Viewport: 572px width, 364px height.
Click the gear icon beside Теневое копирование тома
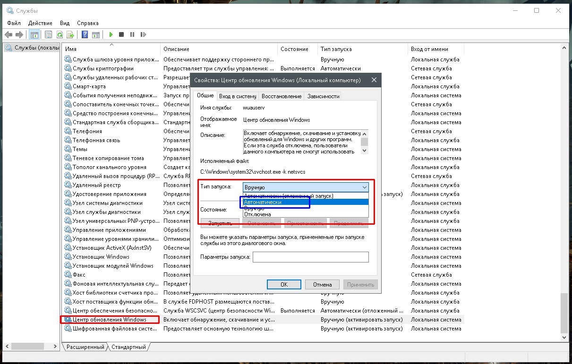(68, 158)
